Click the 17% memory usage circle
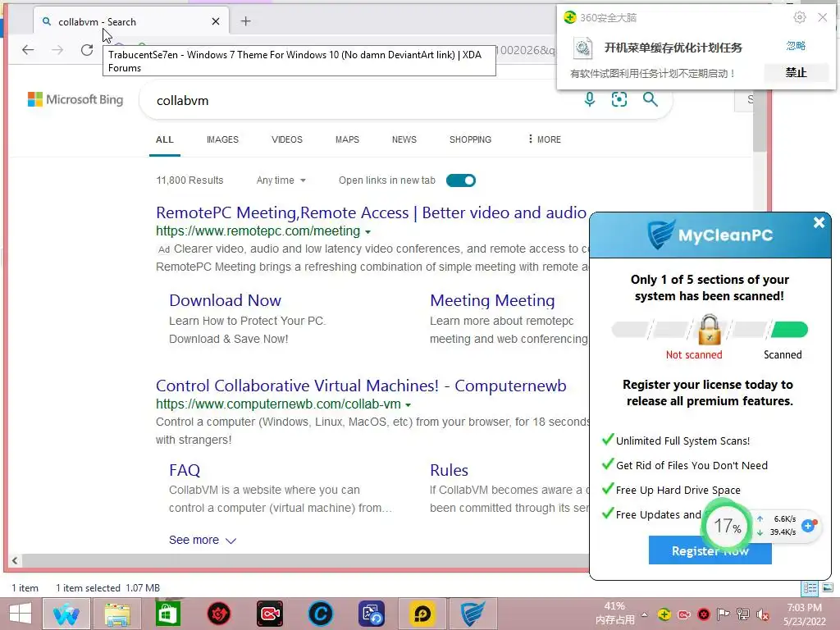Viewport: 840px width, 630px height. coord(727,526)
